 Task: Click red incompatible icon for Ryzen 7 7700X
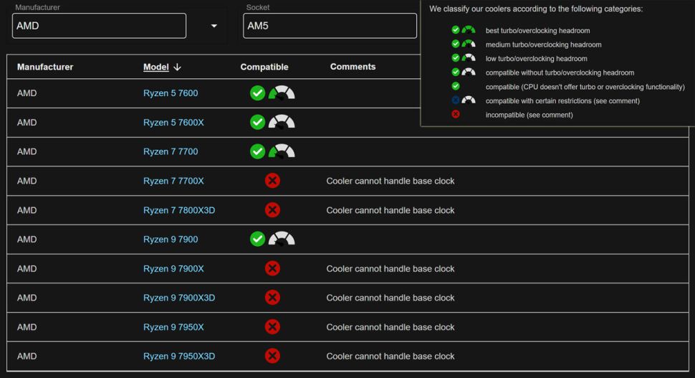tap(272, 181)
